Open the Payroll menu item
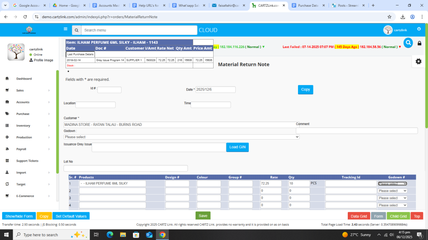428x240 pixels. [x=21, y=149]
